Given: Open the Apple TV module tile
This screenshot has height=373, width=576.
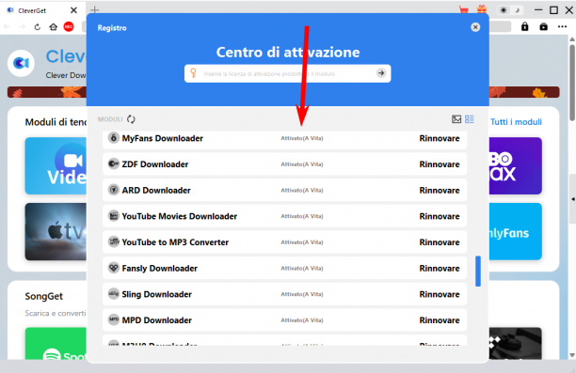Looking at the screenshot, I should 56,231.
